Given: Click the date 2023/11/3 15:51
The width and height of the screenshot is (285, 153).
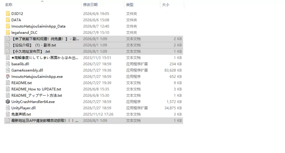Looking at the screenshot, I should [97, 58].
